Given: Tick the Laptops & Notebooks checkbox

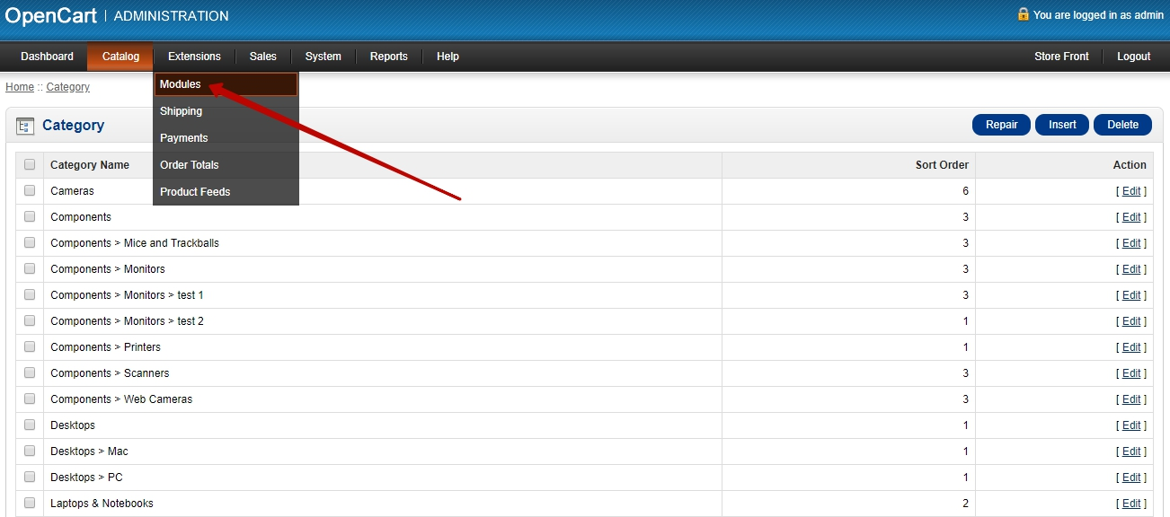Looking at the screenshot, I should [x=30, y=503].
